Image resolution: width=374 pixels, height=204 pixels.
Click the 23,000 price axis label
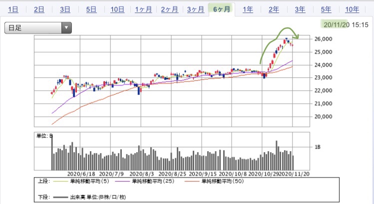[323, 78]
